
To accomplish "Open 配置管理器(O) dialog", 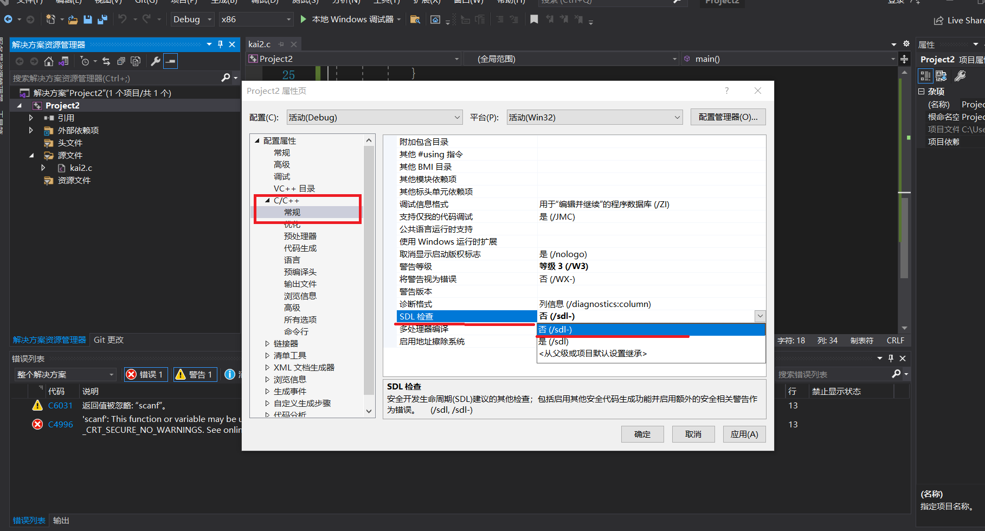I will tap(728, 117).
